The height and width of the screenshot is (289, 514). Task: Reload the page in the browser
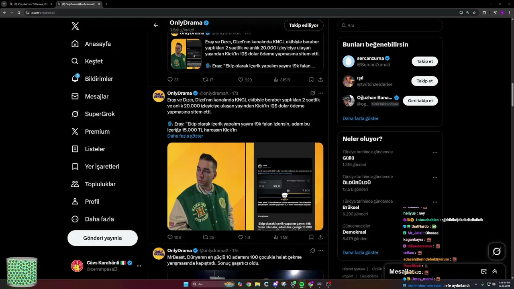click(x=18, y=12)
